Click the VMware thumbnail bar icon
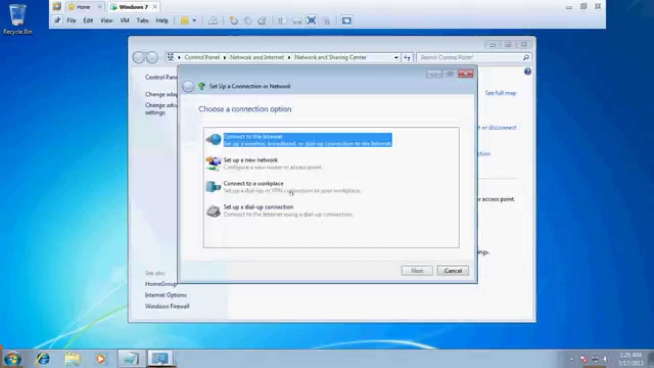Image resolution: width=654 pixels, height=368 pixels. click(297, 20)
